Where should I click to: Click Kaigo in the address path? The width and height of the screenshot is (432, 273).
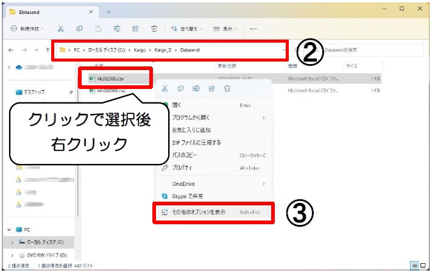pos(140,50)
